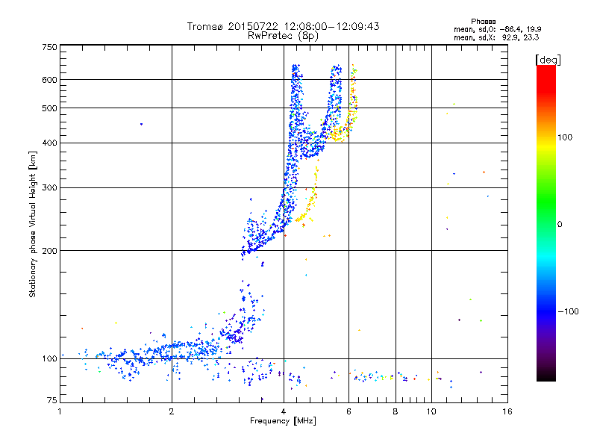Click the 'mean, sd,O: -86.4, 19.9' line

[497, 29]
